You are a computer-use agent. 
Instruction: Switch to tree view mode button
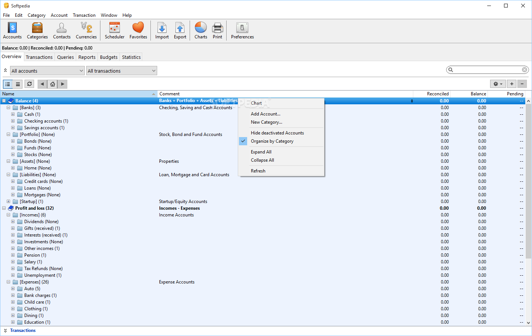click(8, 84)
